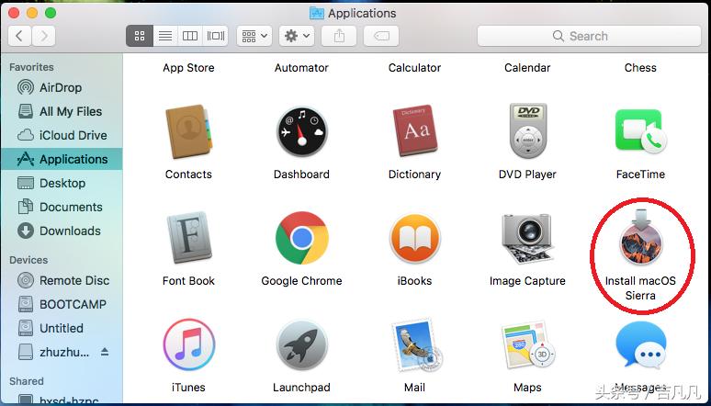
Task: Open the Google Chrome app icon
Action: coord(301,238)
